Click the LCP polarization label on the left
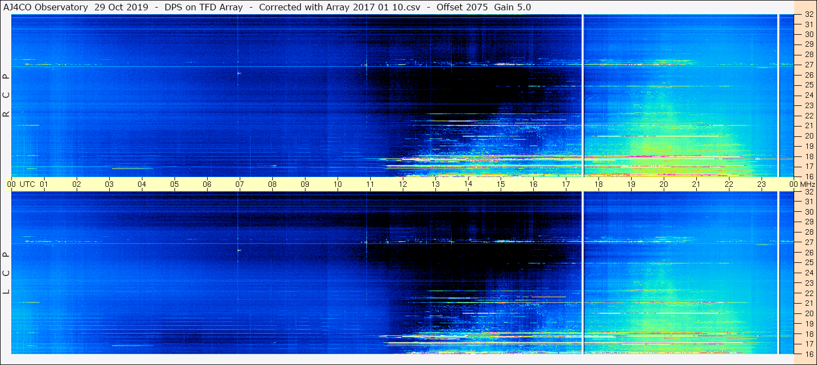The width and height of the screenshot is (817, 365). (x=7, y=273)
